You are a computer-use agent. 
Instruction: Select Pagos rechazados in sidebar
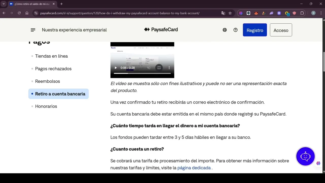coord(53,69)
